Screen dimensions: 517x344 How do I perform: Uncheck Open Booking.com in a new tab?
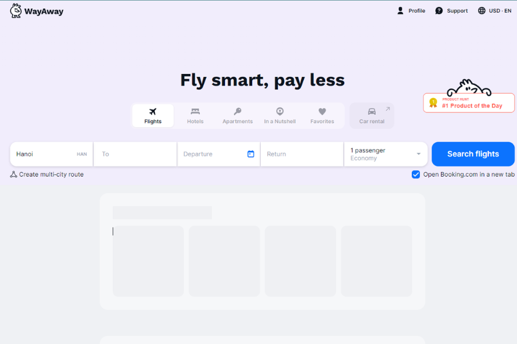(415, 174)
